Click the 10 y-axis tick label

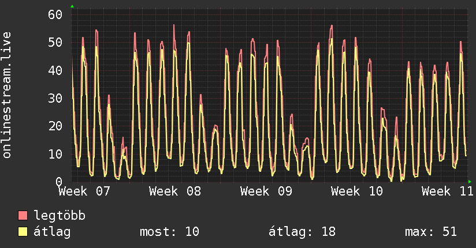55,154
